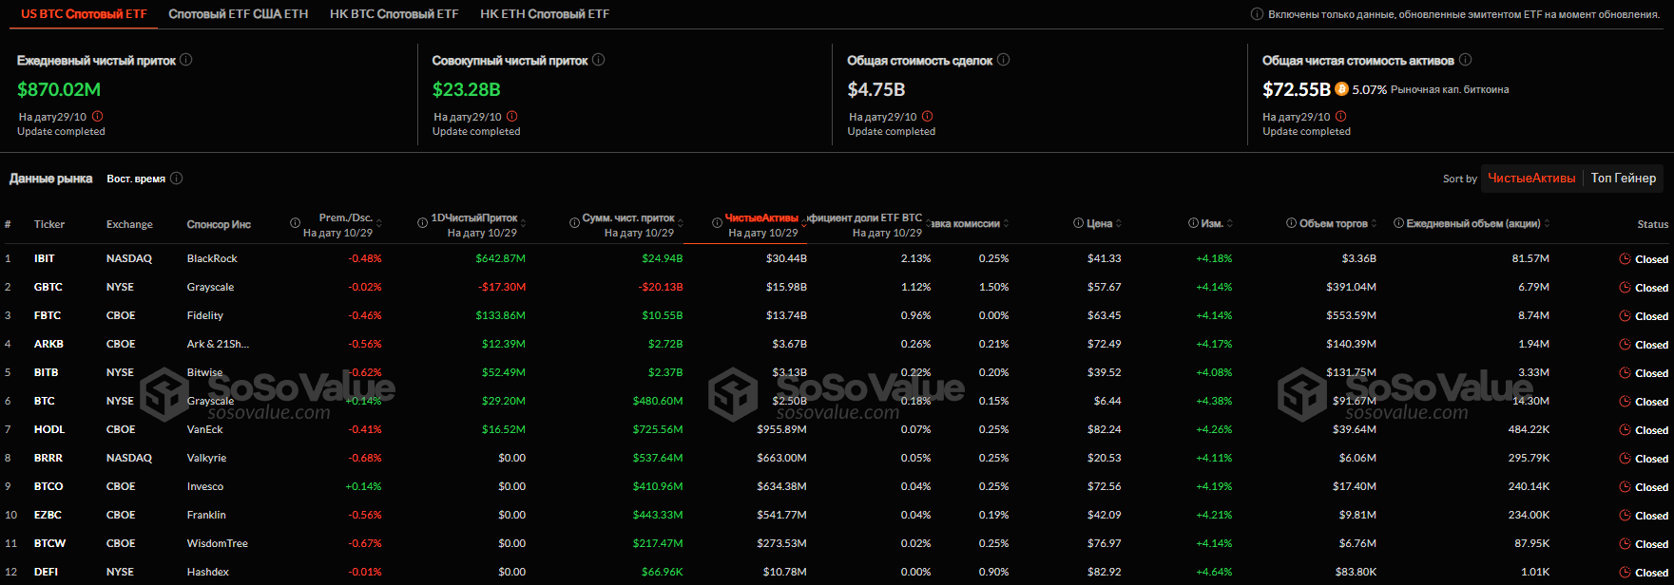The width and height of the screenshot is (1674, 585).
Task: Click clock status icon in HODL row
Action: pos(1625,430)
